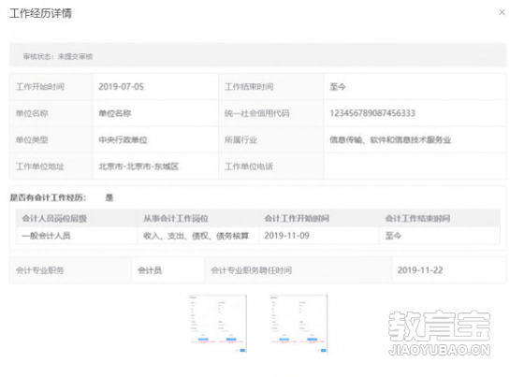Image resolution: width=510 pixels, height=377 pixels.
Task: Click the 工作经历详情 dialog title
Action: [x=40, y=13]
